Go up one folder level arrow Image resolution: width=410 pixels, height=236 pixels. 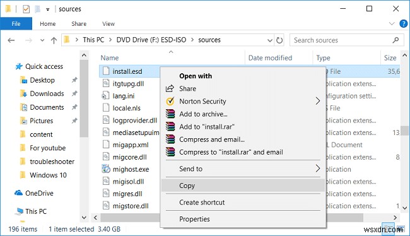[x=54, y=40]
